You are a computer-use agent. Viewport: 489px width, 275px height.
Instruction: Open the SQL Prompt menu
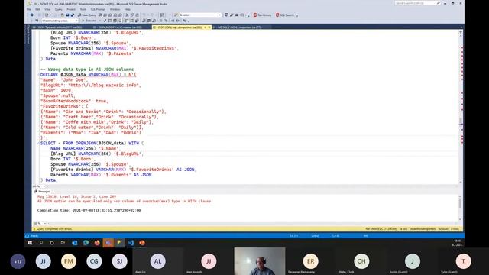(x=98, y=9)
